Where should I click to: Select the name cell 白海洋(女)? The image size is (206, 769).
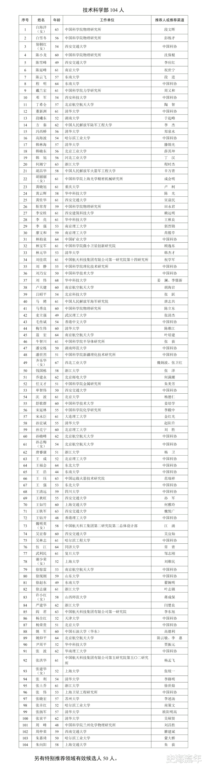[41, 29]
